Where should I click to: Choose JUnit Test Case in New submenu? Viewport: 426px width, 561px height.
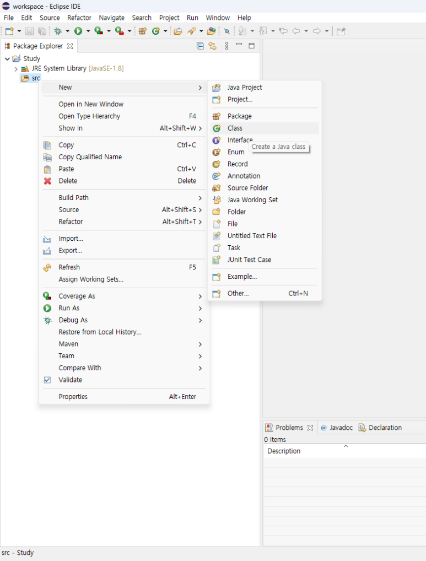265,260
